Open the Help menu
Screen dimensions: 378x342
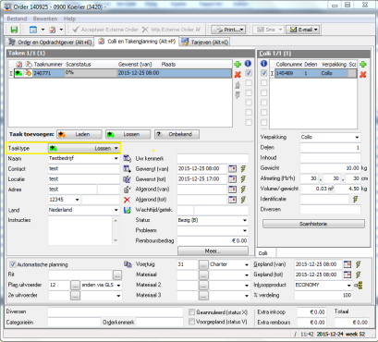click(69, 18)
